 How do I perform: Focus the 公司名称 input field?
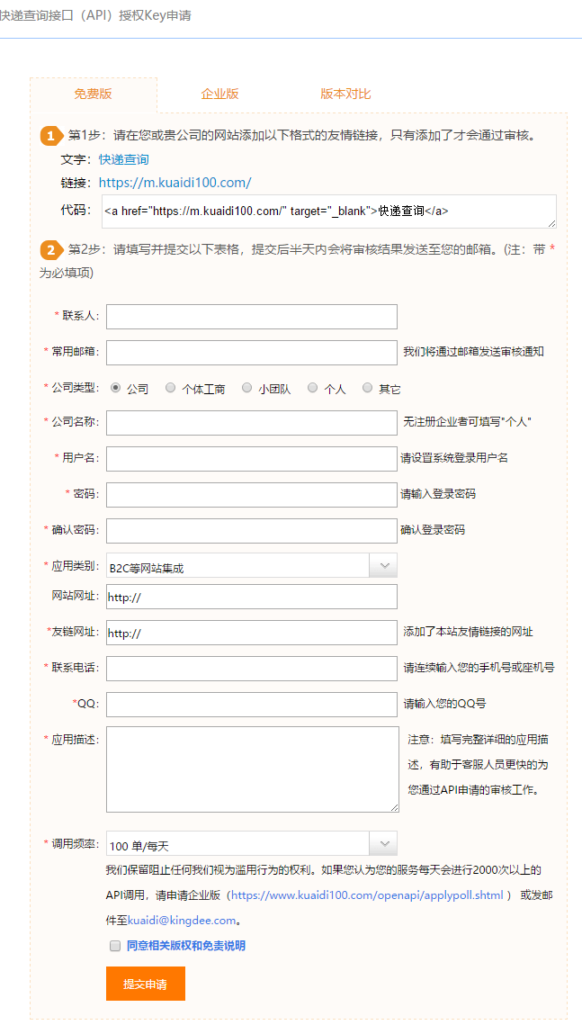click(x=252, y=423)
